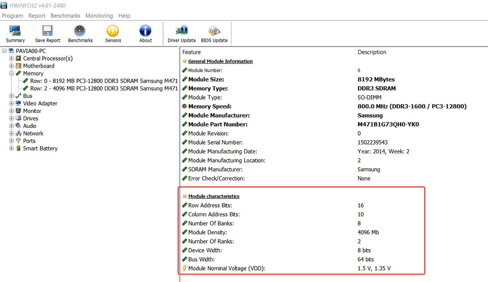The image size is (488, 282).
Task: Select the Module Part Number row
Action: coord(334,124)
